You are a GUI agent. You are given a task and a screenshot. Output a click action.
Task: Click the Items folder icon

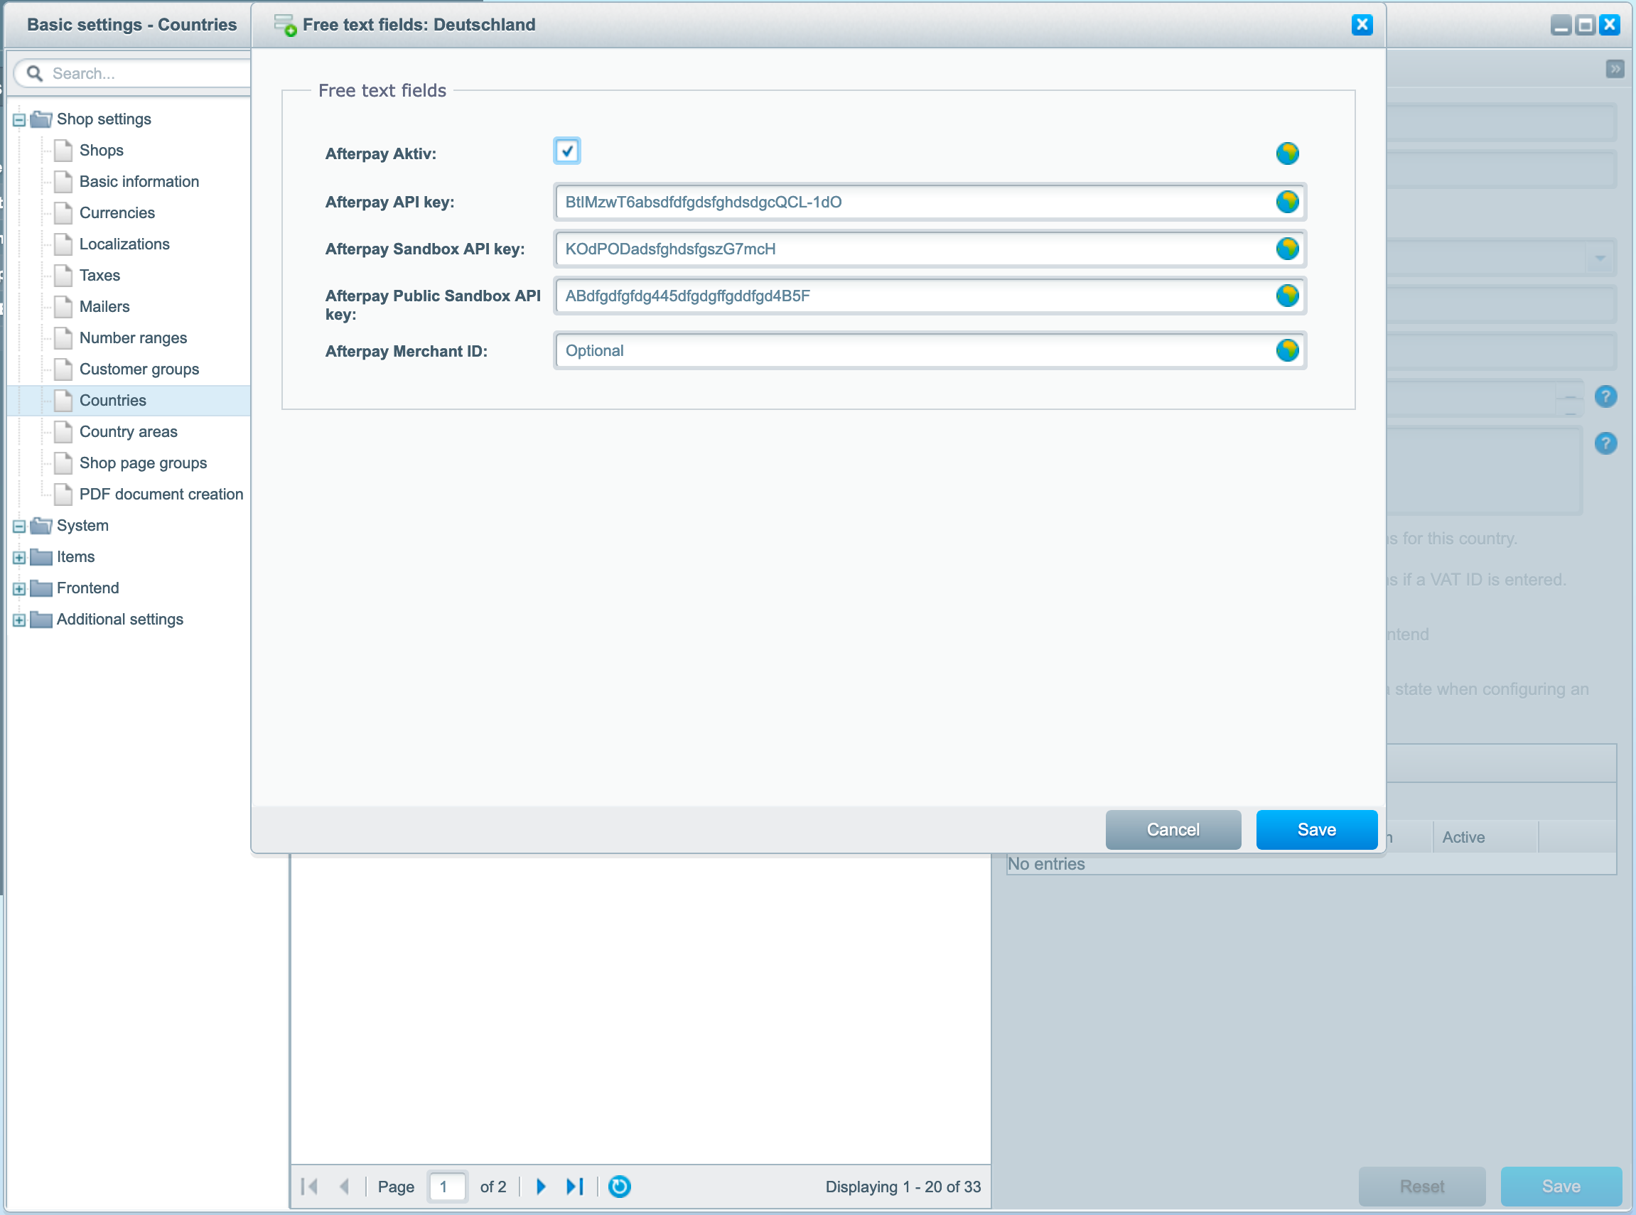pyautogui.click(x=41, y=557)
